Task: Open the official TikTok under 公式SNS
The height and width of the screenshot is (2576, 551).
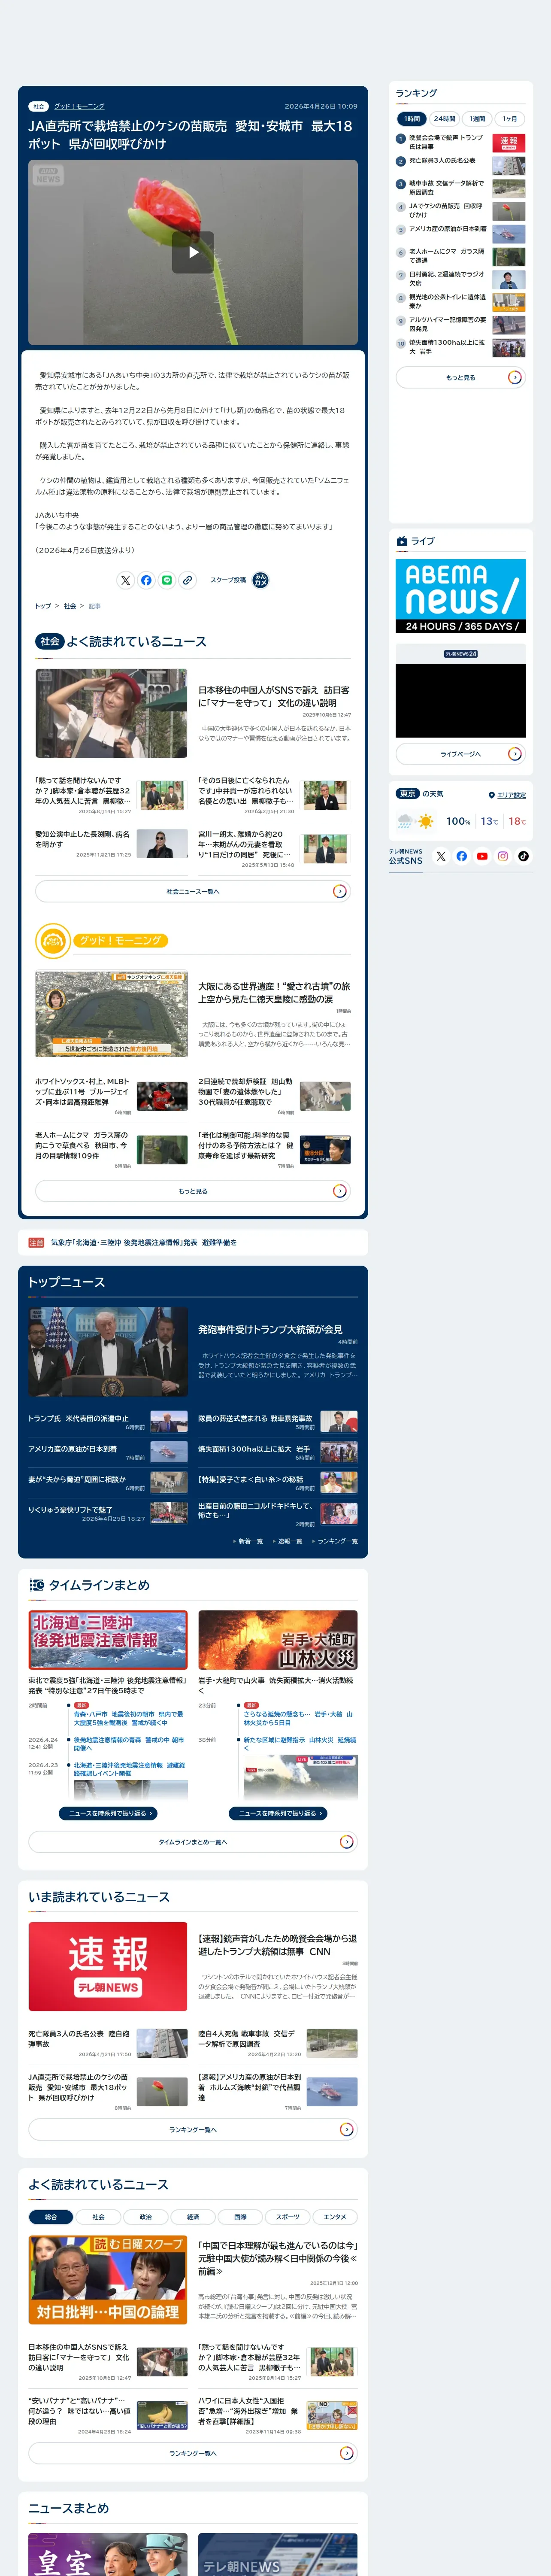Action: tap(523, 856)
